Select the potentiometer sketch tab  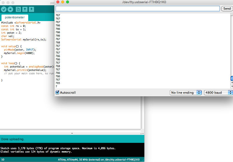(15, 17)
